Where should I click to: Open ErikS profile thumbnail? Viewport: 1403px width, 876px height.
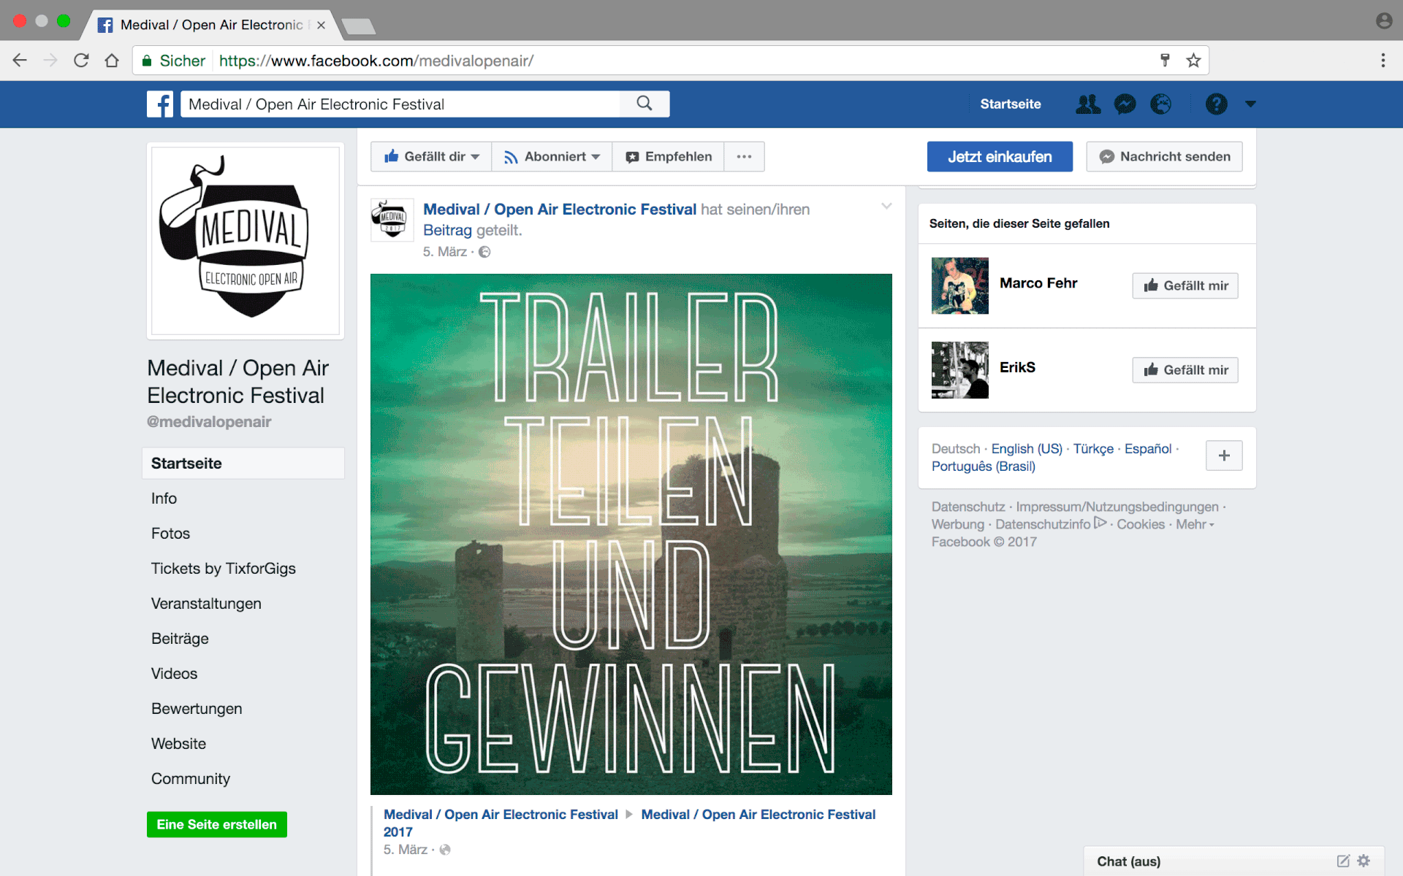click(960, 370)
